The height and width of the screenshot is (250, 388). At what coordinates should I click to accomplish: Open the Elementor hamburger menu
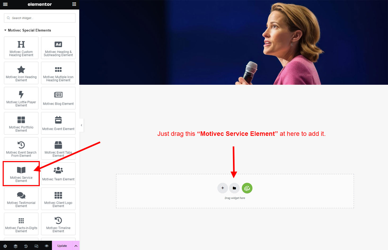pyautogui.click(x=5, y=4)
